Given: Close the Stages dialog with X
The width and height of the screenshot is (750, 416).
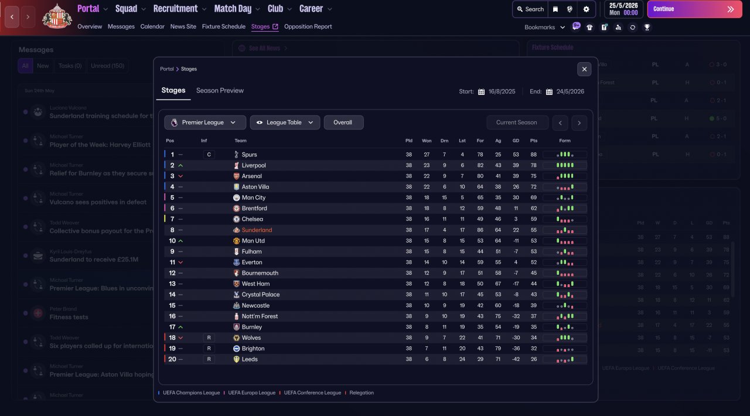Looking at the screenshot, I should (584, 69).
